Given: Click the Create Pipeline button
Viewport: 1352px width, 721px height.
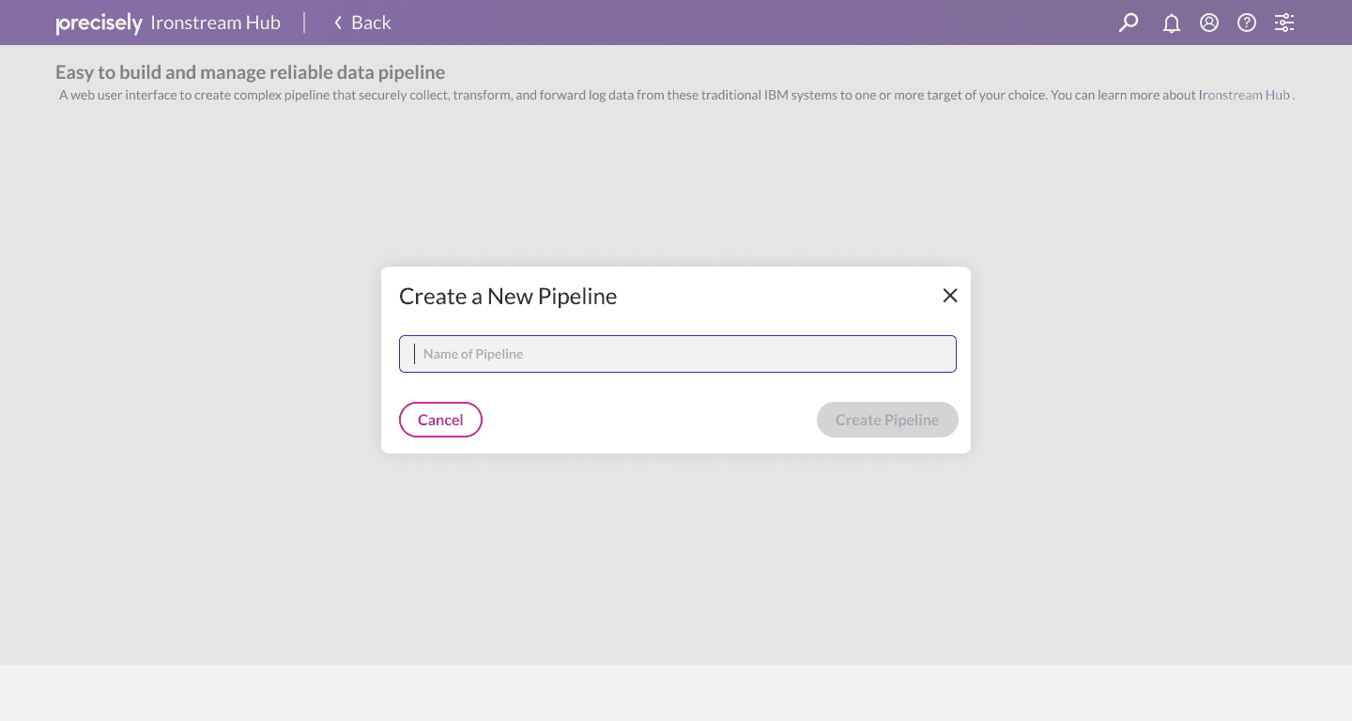Looking at the screenshot, I should point(887,420).
